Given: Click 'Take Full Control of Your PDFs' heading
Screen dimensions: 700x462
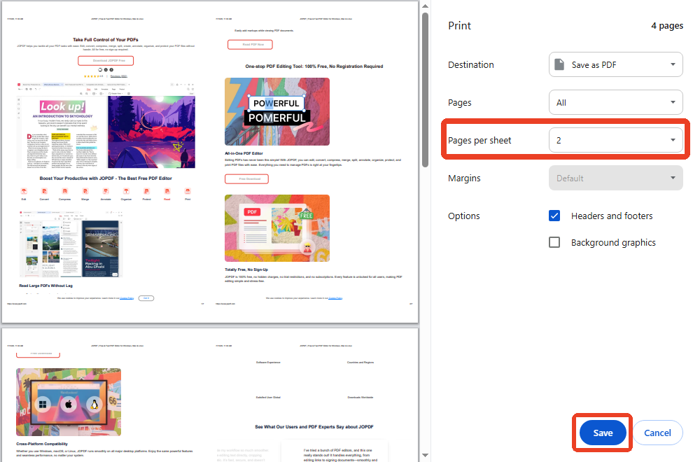Looking at the screenshot, I should point(106,40).
